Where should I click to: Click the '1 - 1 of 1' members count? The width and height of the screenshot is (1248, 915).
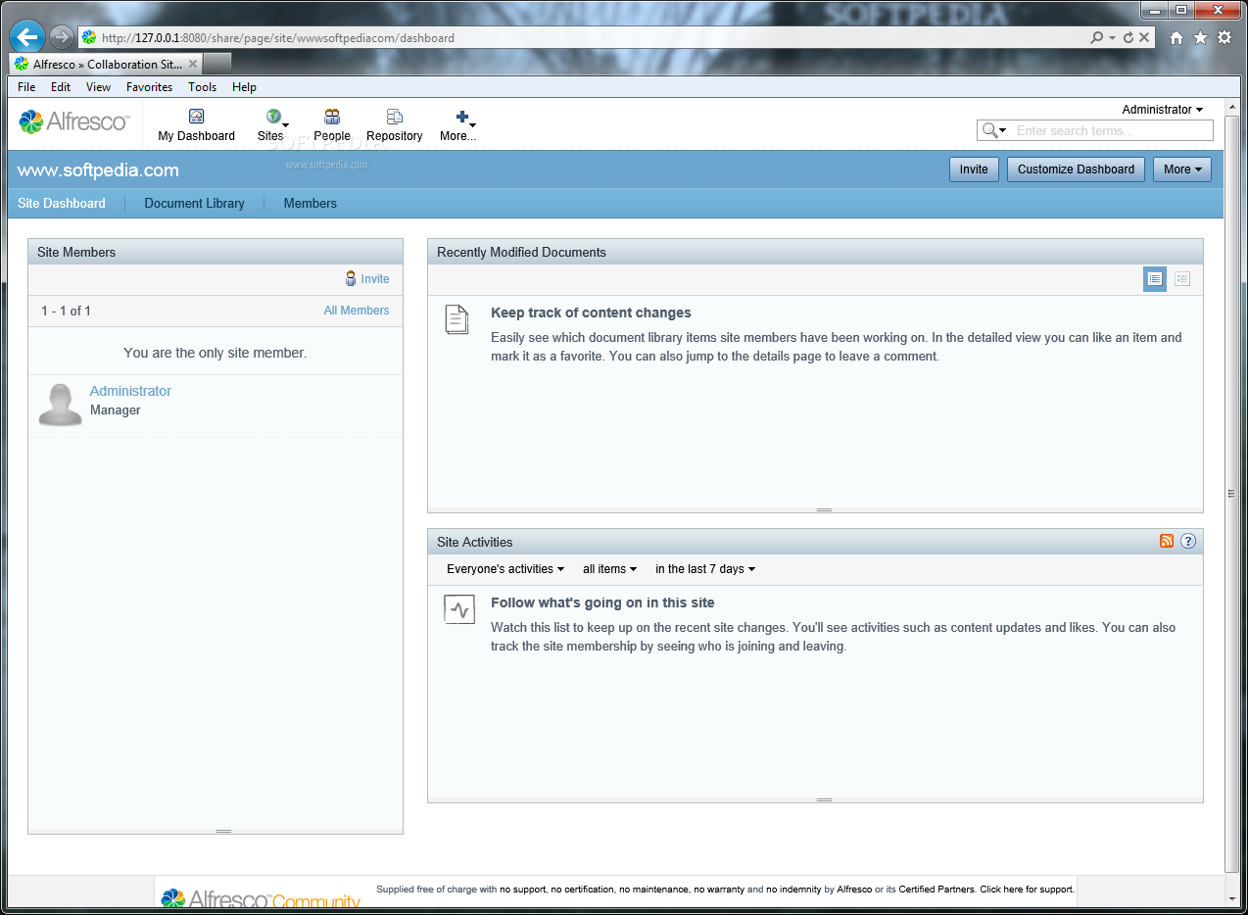pyautogui.click(x=66, y=312)
